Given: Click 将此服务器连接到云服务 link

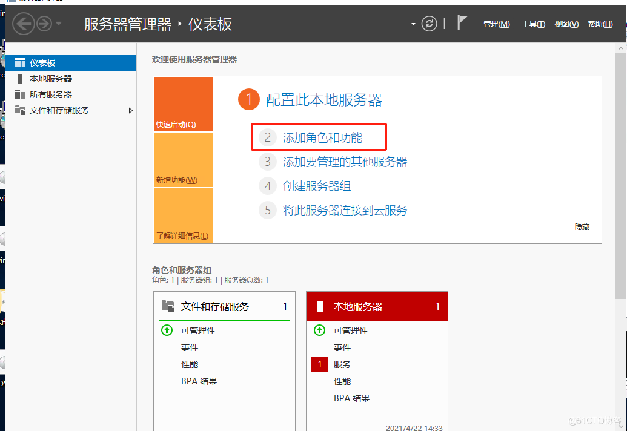Looking at the screenshot, I should pyautogui.click(x=345, y=210).
